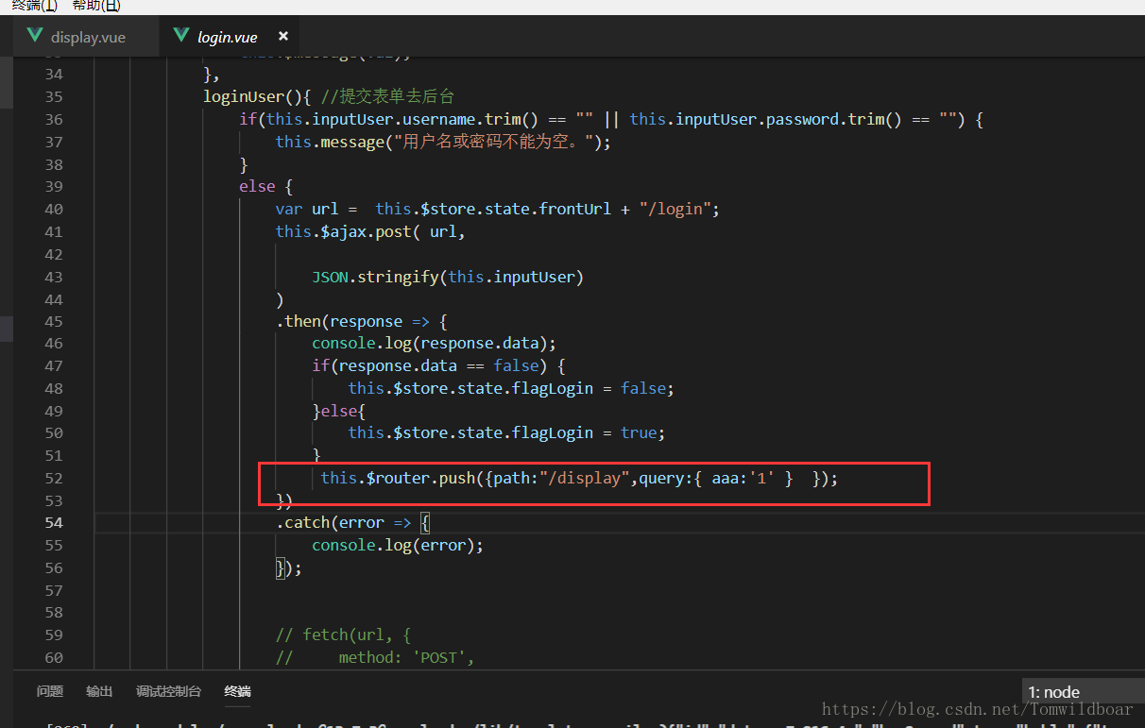
Task: Click the comment //提交表单去后台
Action: tap(387, 96)
